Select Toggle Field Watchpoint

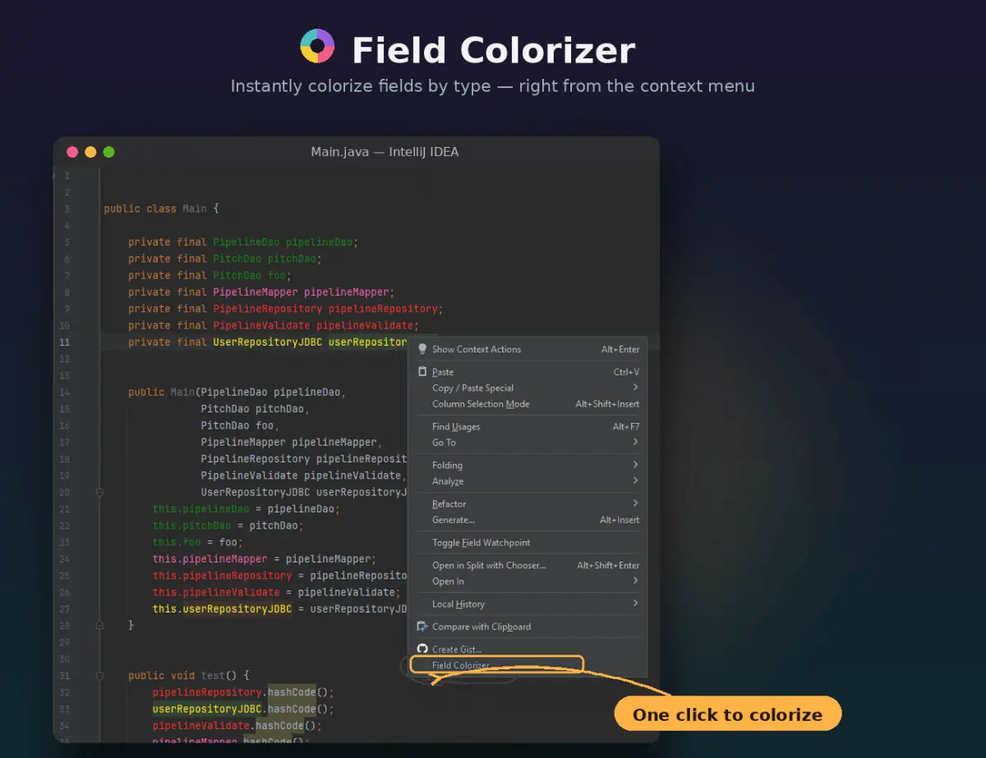click(528, 543)
